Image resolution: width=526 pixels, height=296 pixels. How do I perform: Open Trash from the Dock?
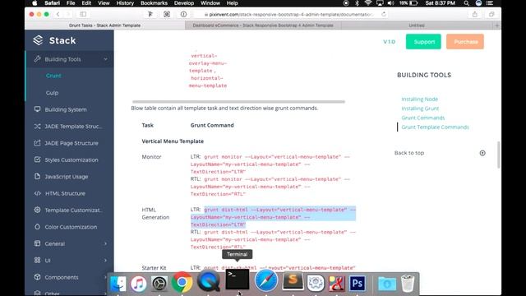[408, 284]
